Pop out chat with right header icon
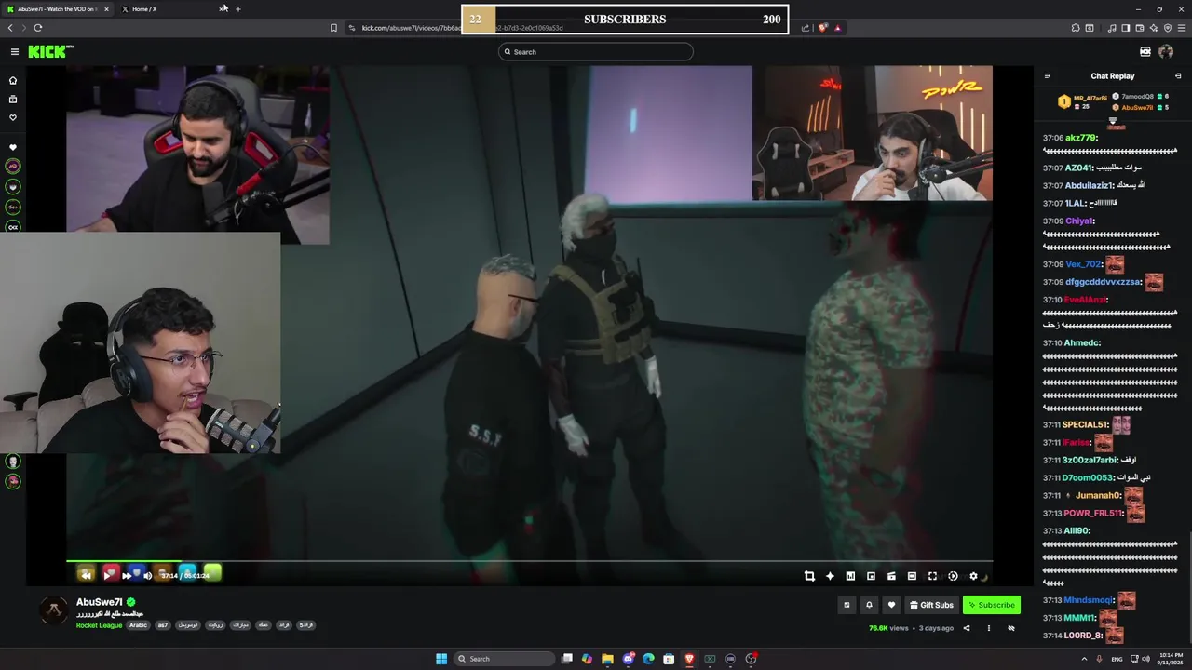Viewport: 1192px width, 670px height. tap(1178, 76)
